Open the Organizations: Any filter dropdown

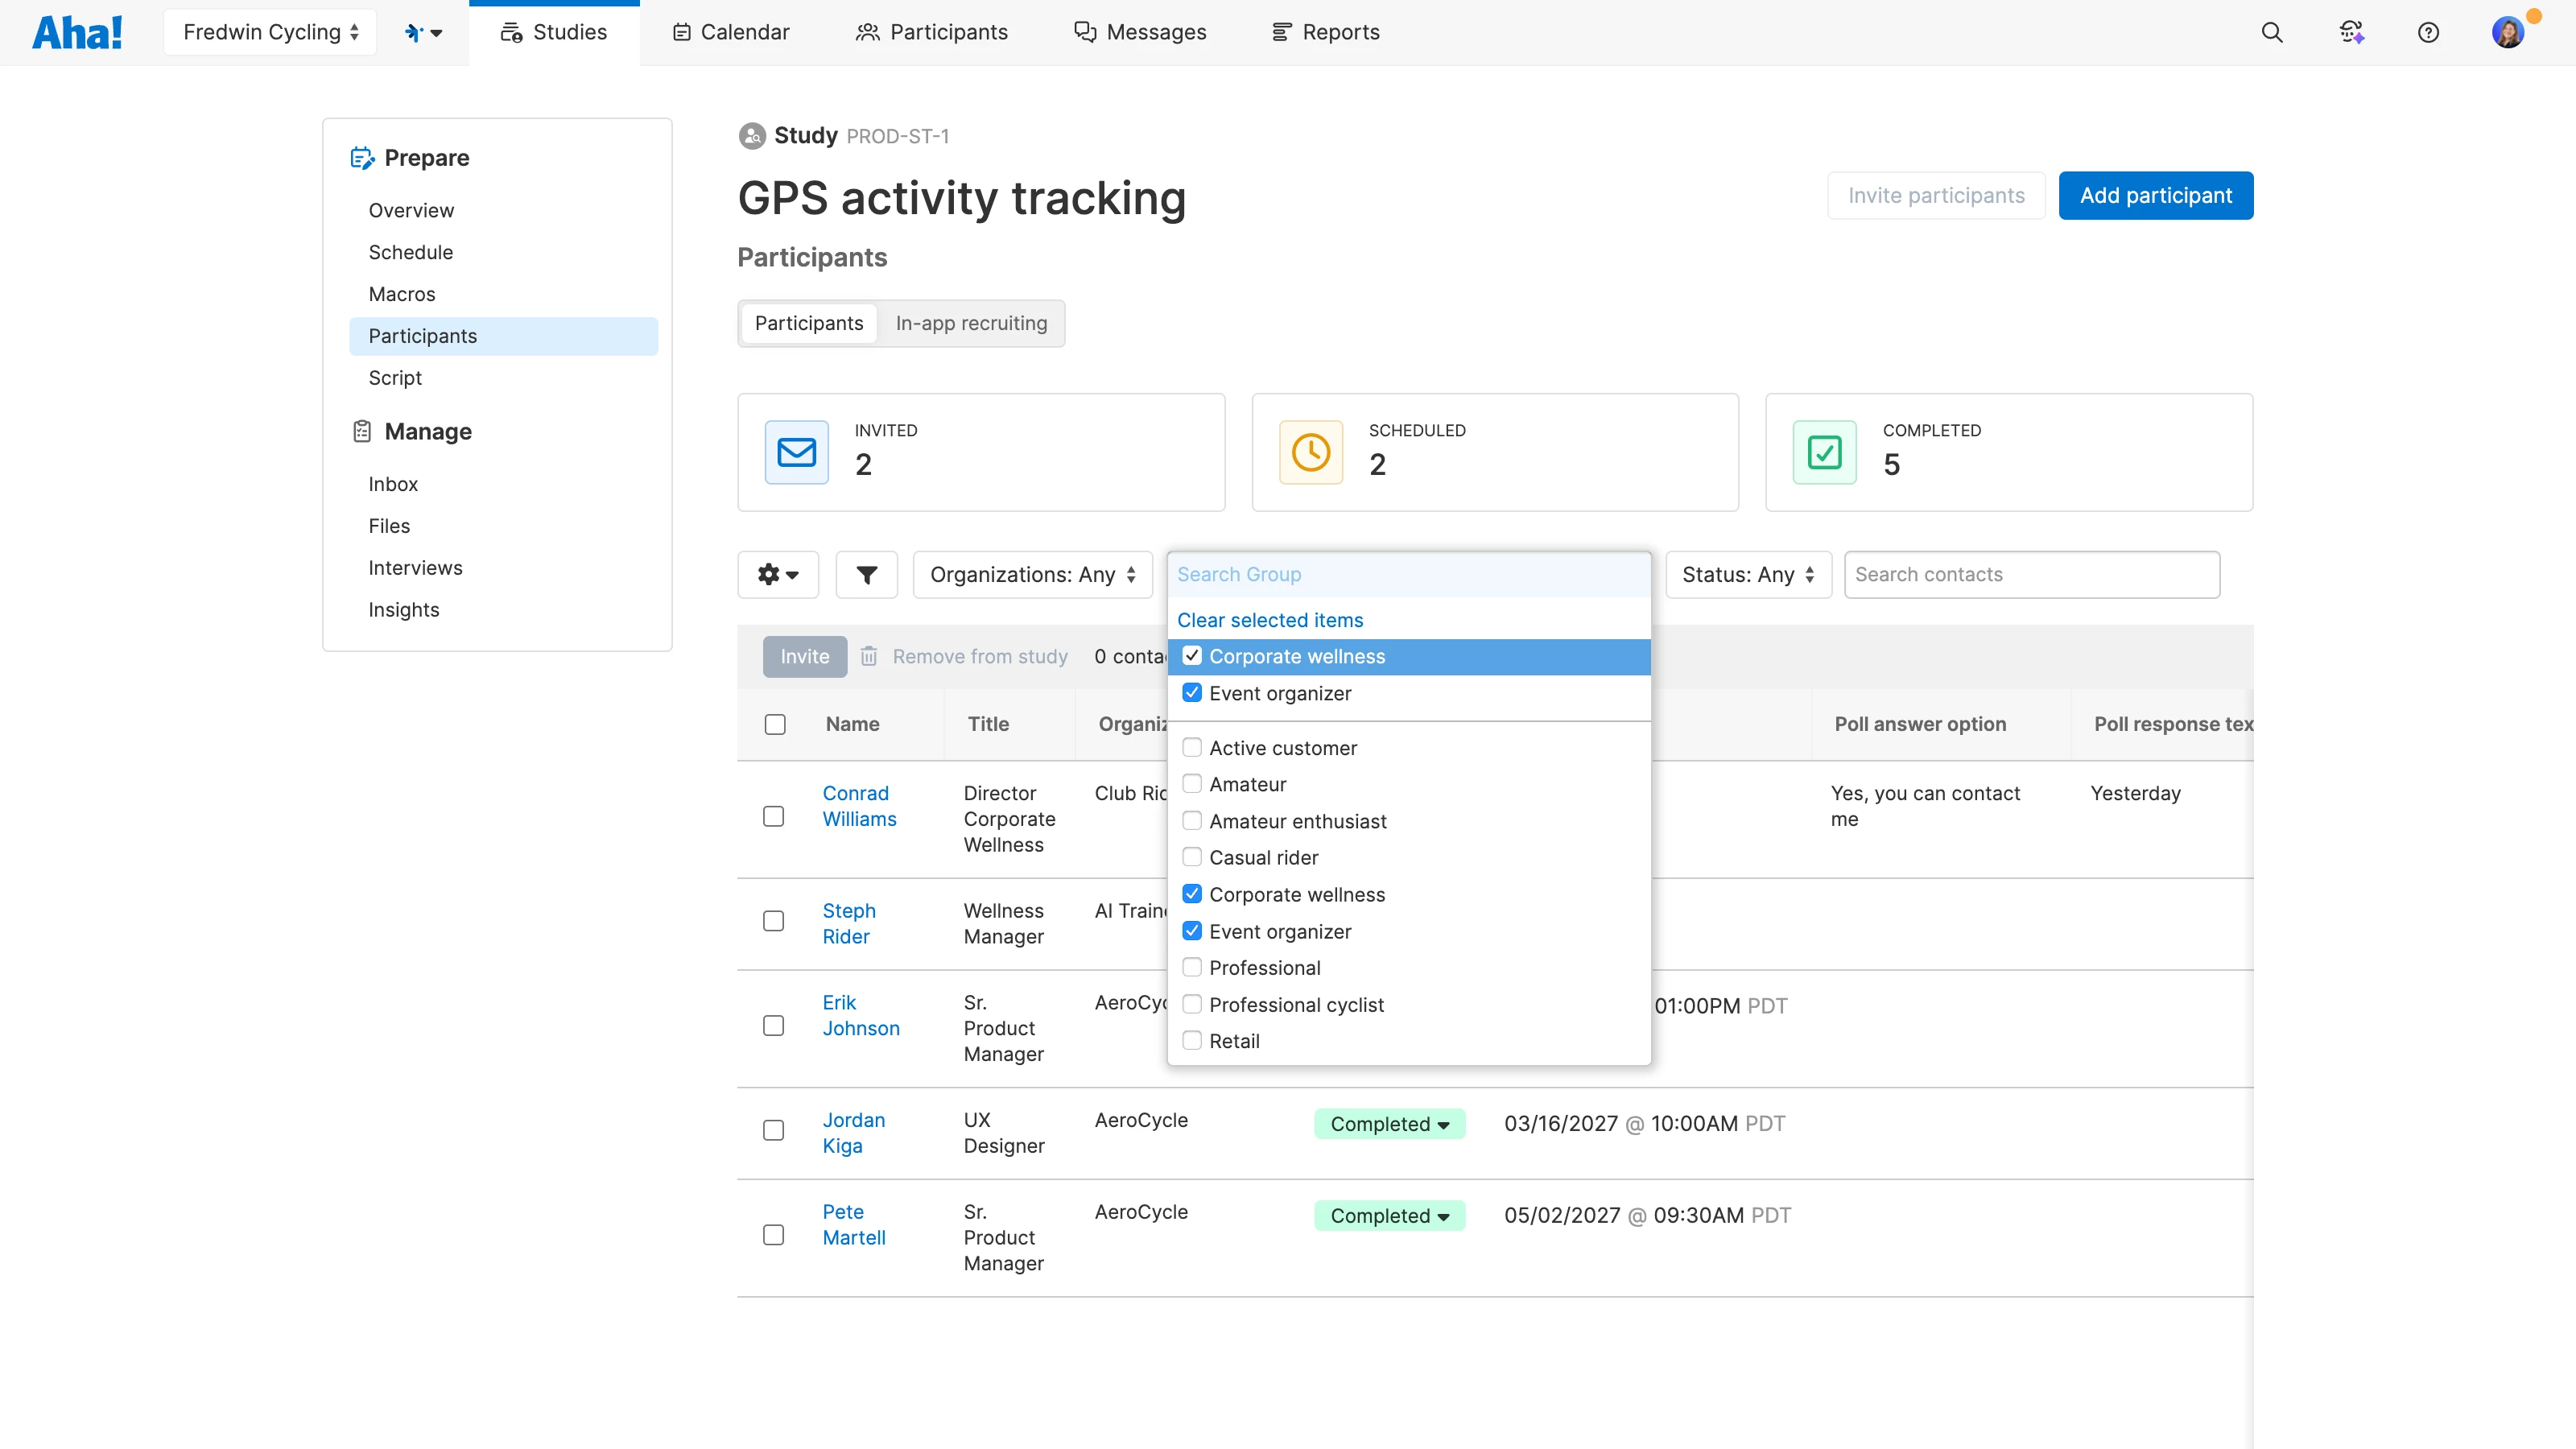point(1033,574)
